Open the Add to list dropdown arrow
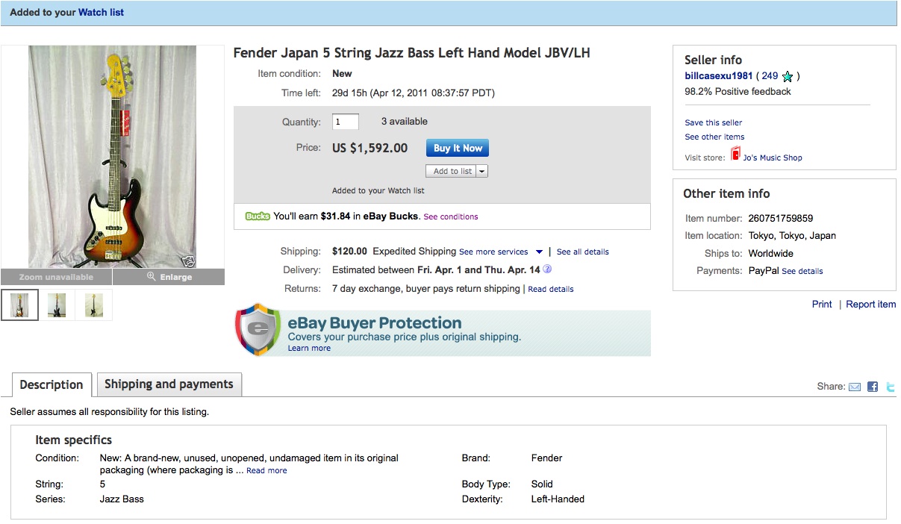The height and width of the screenshot is (524, 901). click(x=482, y=171)
